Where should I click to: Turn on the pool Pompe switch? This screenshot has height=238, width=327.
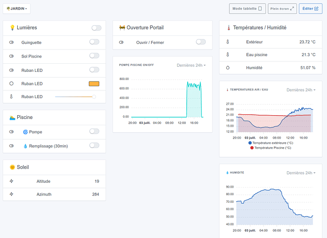[x=94, y=131]
